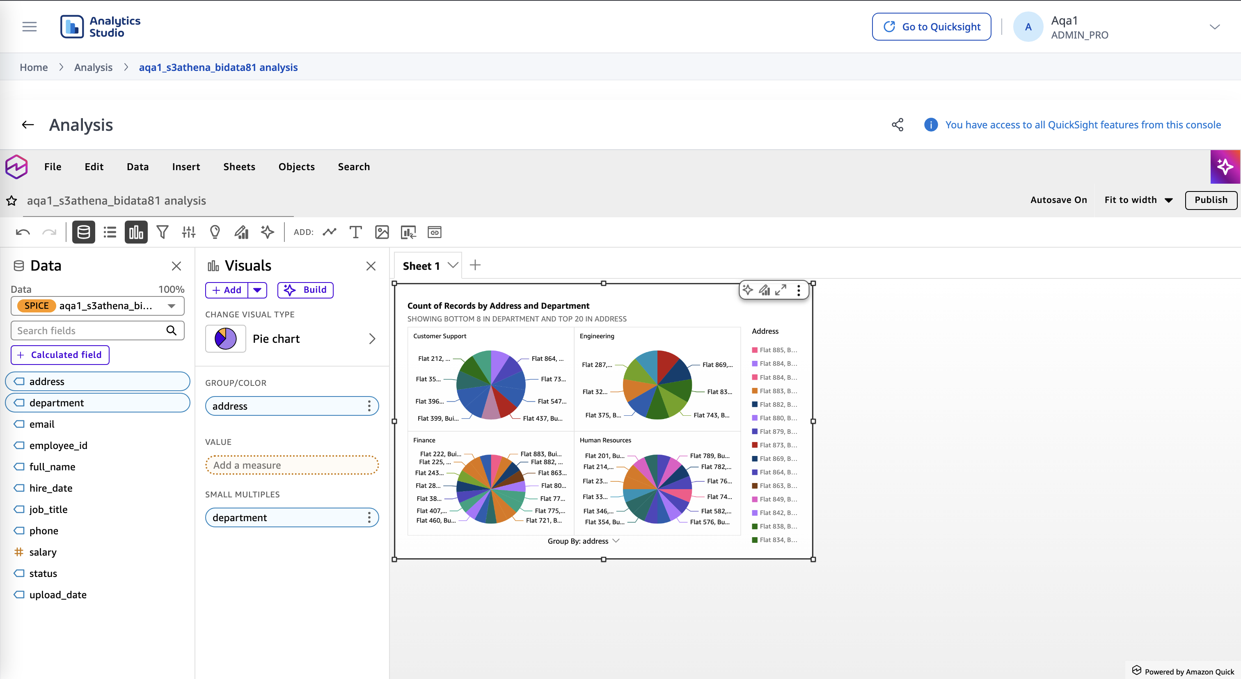Open the Sheet 1 tab dropdown
Viewport: 1241px width, 679px height.
pyautogui.click(x=453, y=265)
